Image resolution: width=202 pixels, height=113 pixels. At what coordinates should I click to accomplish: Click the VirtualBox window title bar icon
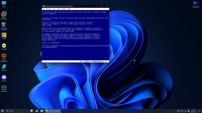[44, 6]
